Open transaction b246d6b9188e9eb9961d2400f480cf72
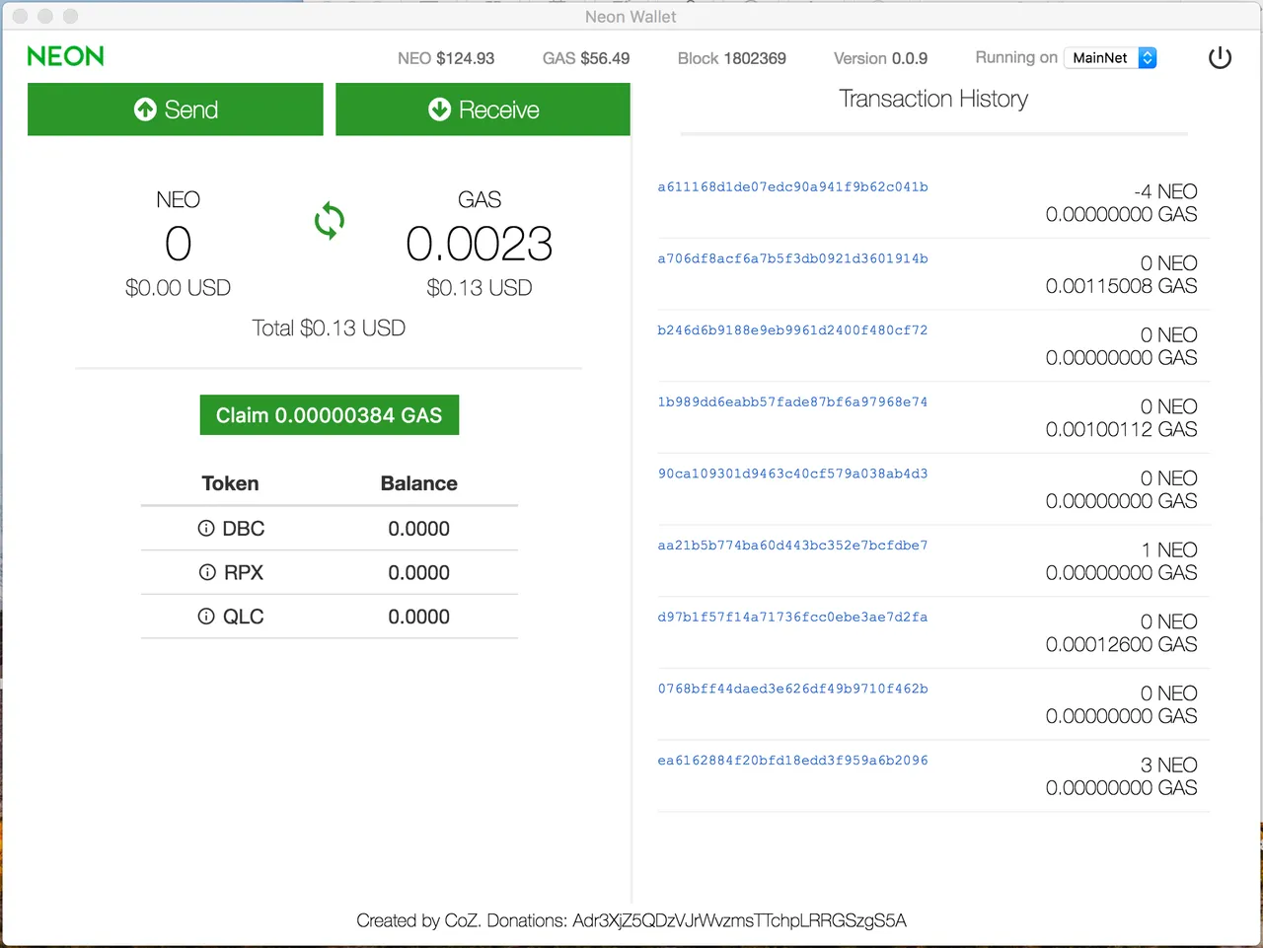The height and width of the screenshot is (948, 1263). 792,330
